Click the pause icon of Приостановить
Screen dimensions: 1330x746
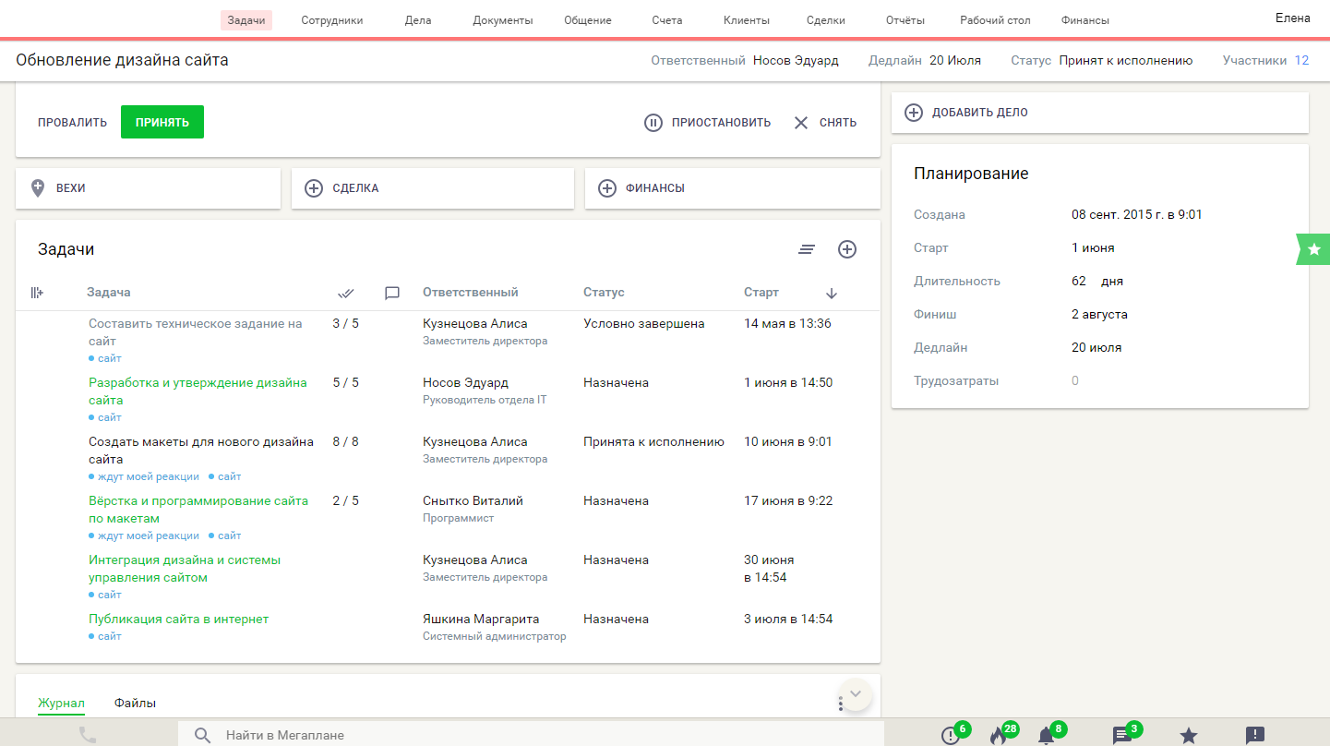click(x=653, y=123)
